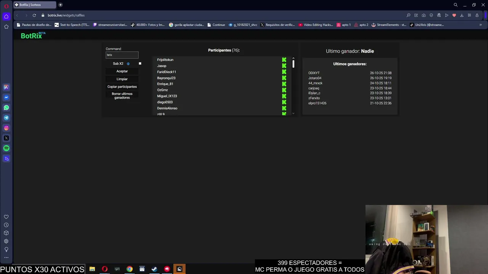Open X (Twitter) in the sidebar
This screenshot has width=488, height=274.
[6, 138]
